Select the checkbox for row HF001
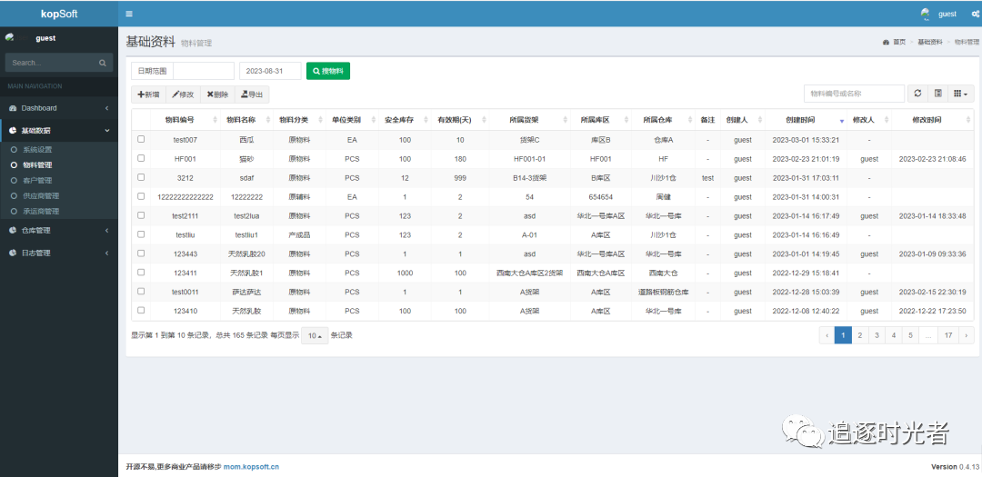This screenshot has width=982, height=477. (x=141, y=158)
